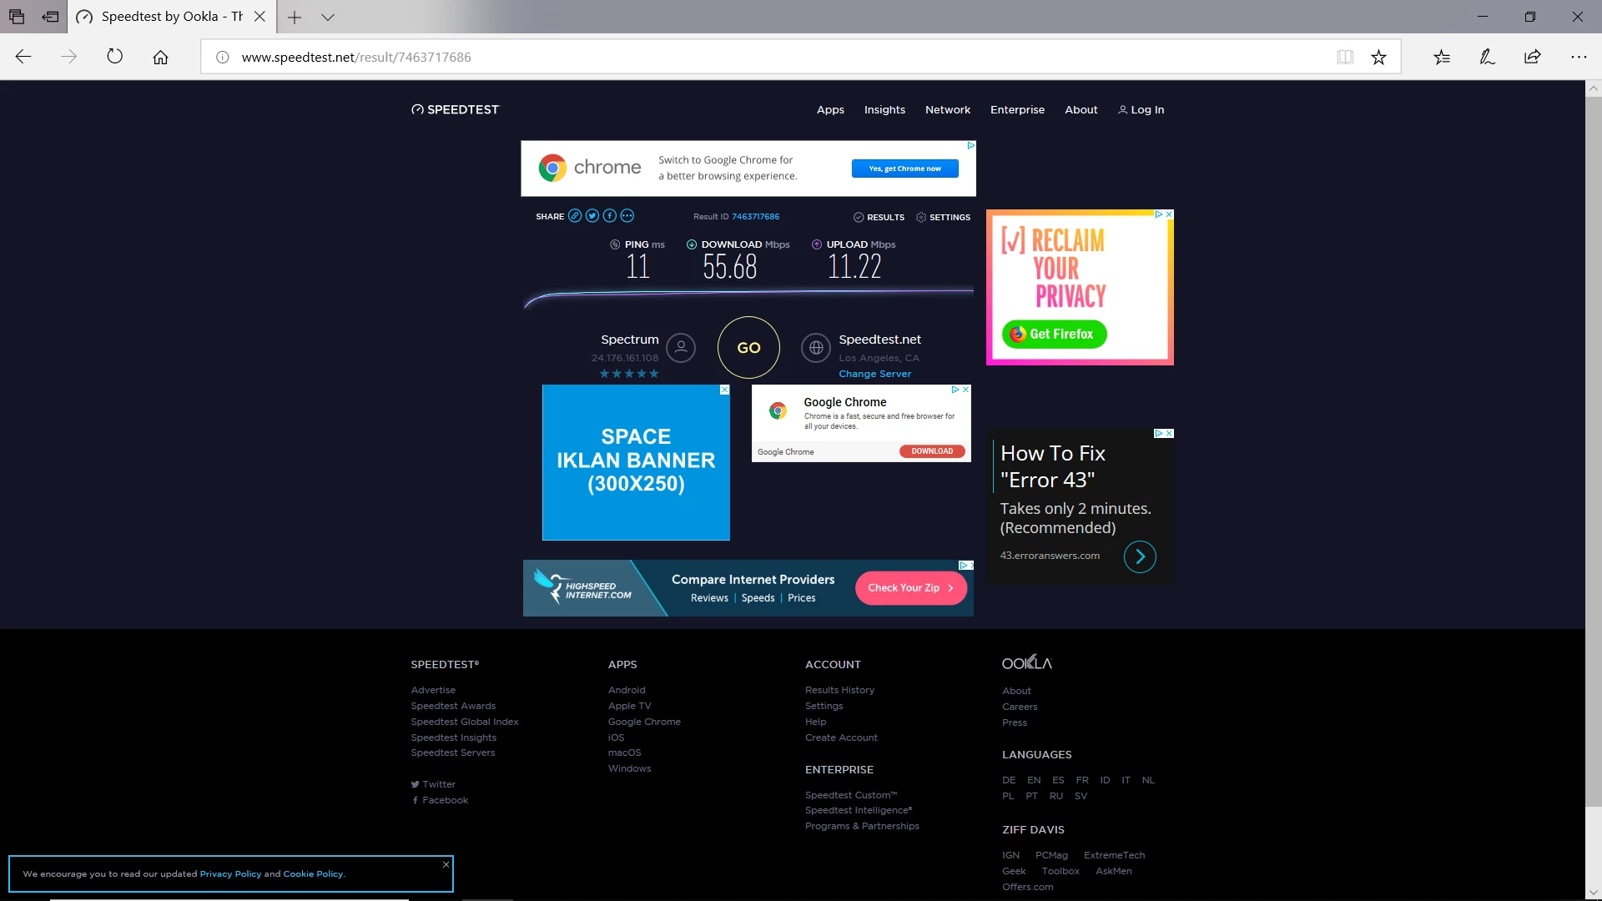Copy result link via share link icon
The height and width of the screenshot is (901, 1602).
[575, 216]
